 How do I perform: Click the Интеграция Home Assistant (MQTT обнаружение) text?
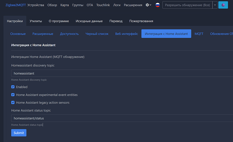(x=48, y=57)
